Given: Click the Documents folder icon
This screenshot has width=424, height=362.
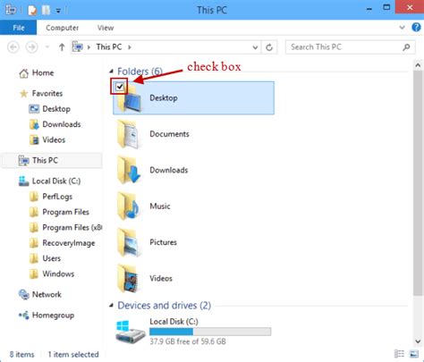Looking at the screenshot, I should [129, 134].
